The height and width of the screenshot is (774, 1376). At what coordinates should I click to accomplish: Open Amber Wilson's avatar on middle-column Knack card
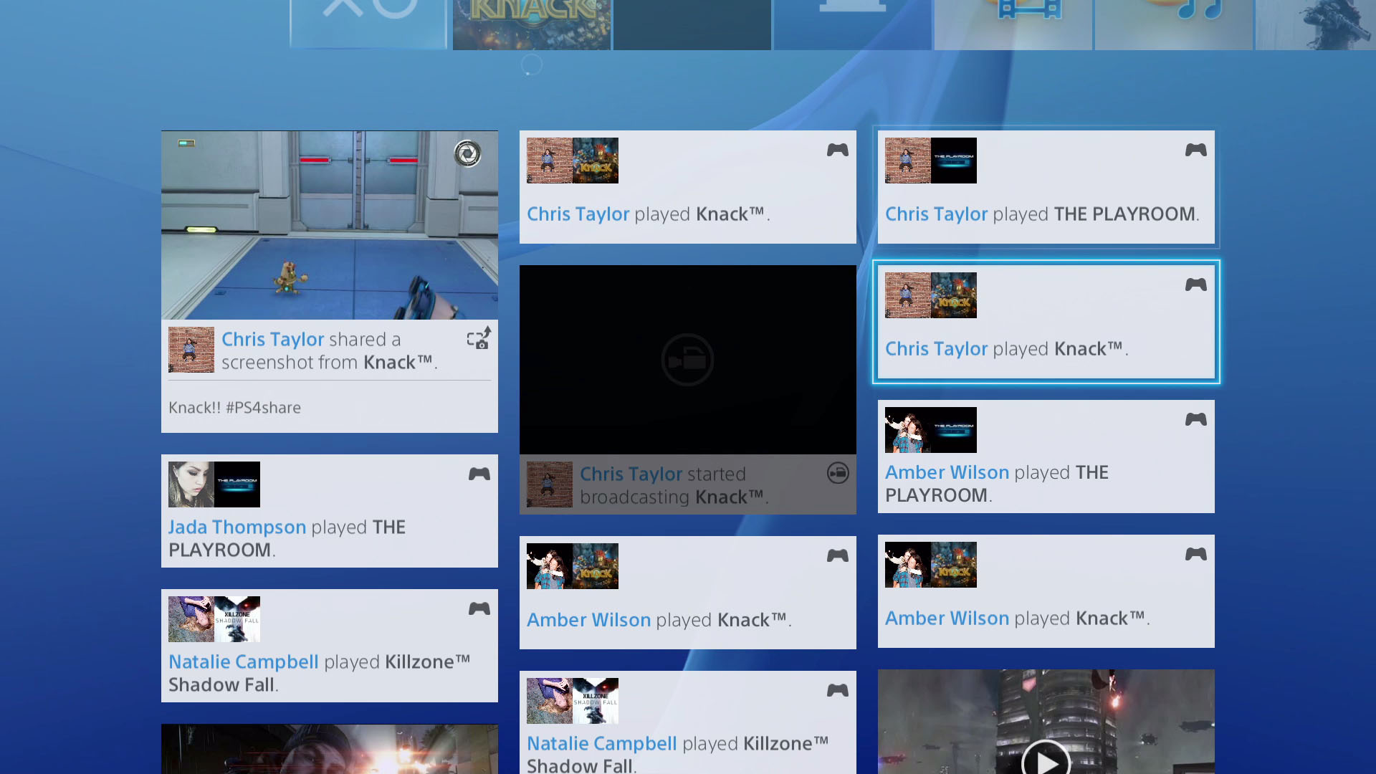[x=550, y=566]
